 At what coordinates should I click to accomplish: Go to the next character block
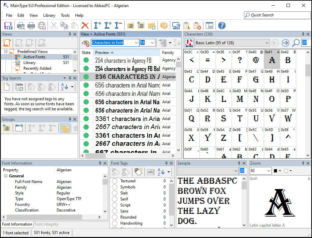point(285,43)
